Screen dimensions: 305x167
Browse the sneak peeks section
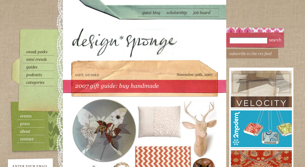coord(37,52)
